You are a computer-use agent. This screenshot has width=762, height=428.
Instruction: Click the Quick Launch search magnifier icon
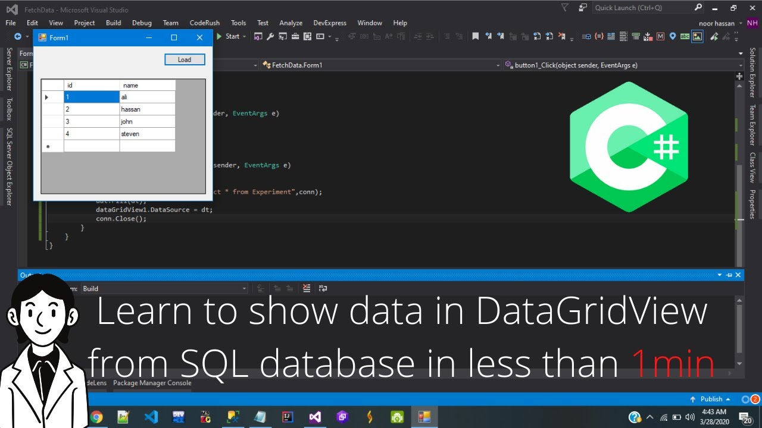[698, 7]
